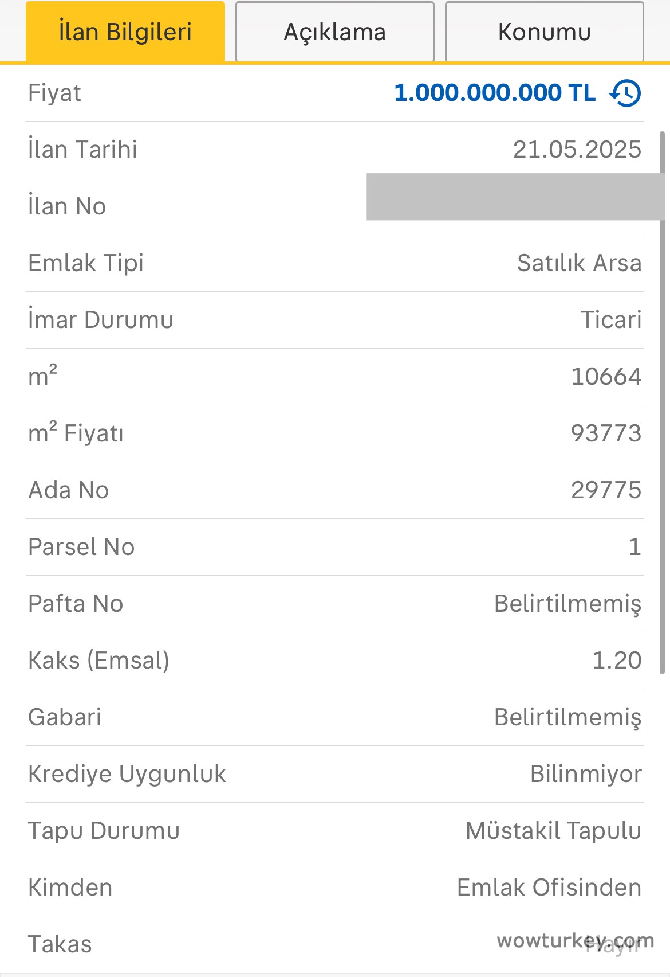Switch to the İlan Bilgileri tab
This screenshot has height=977, width=670.
[125, 32]
